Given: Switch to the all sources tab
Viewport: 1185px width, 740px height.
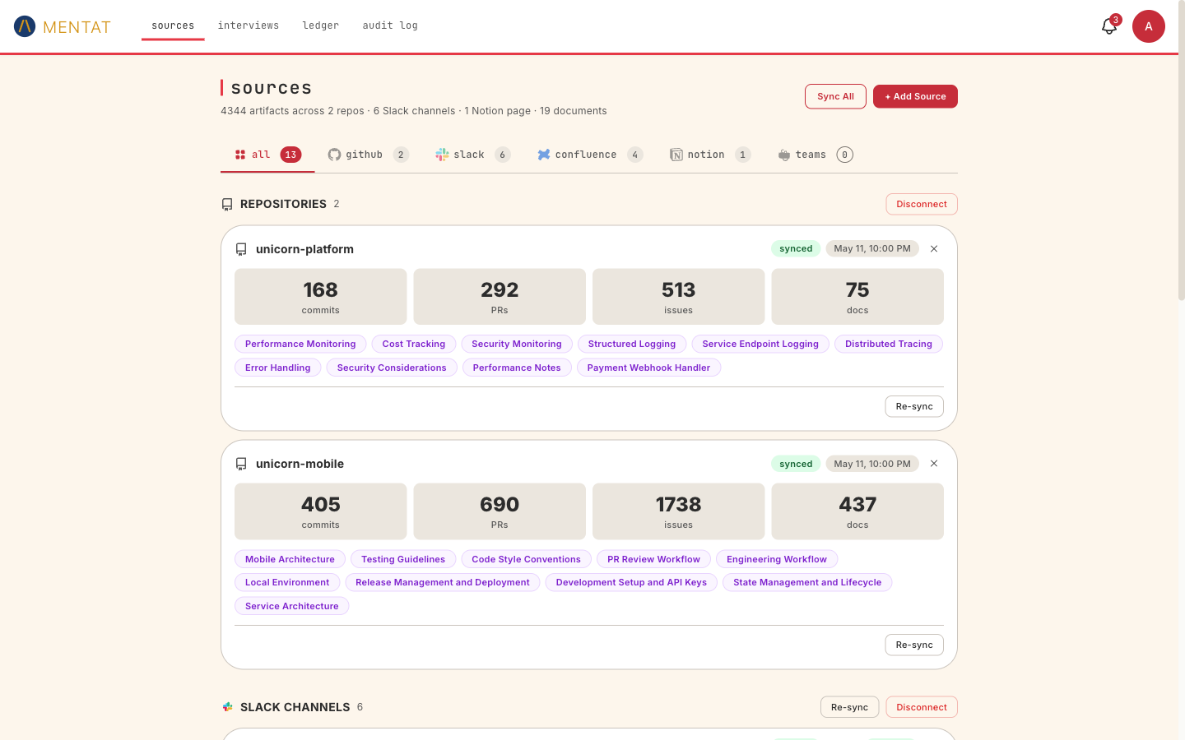Looking at the screenshot, I should coord(267,155).
